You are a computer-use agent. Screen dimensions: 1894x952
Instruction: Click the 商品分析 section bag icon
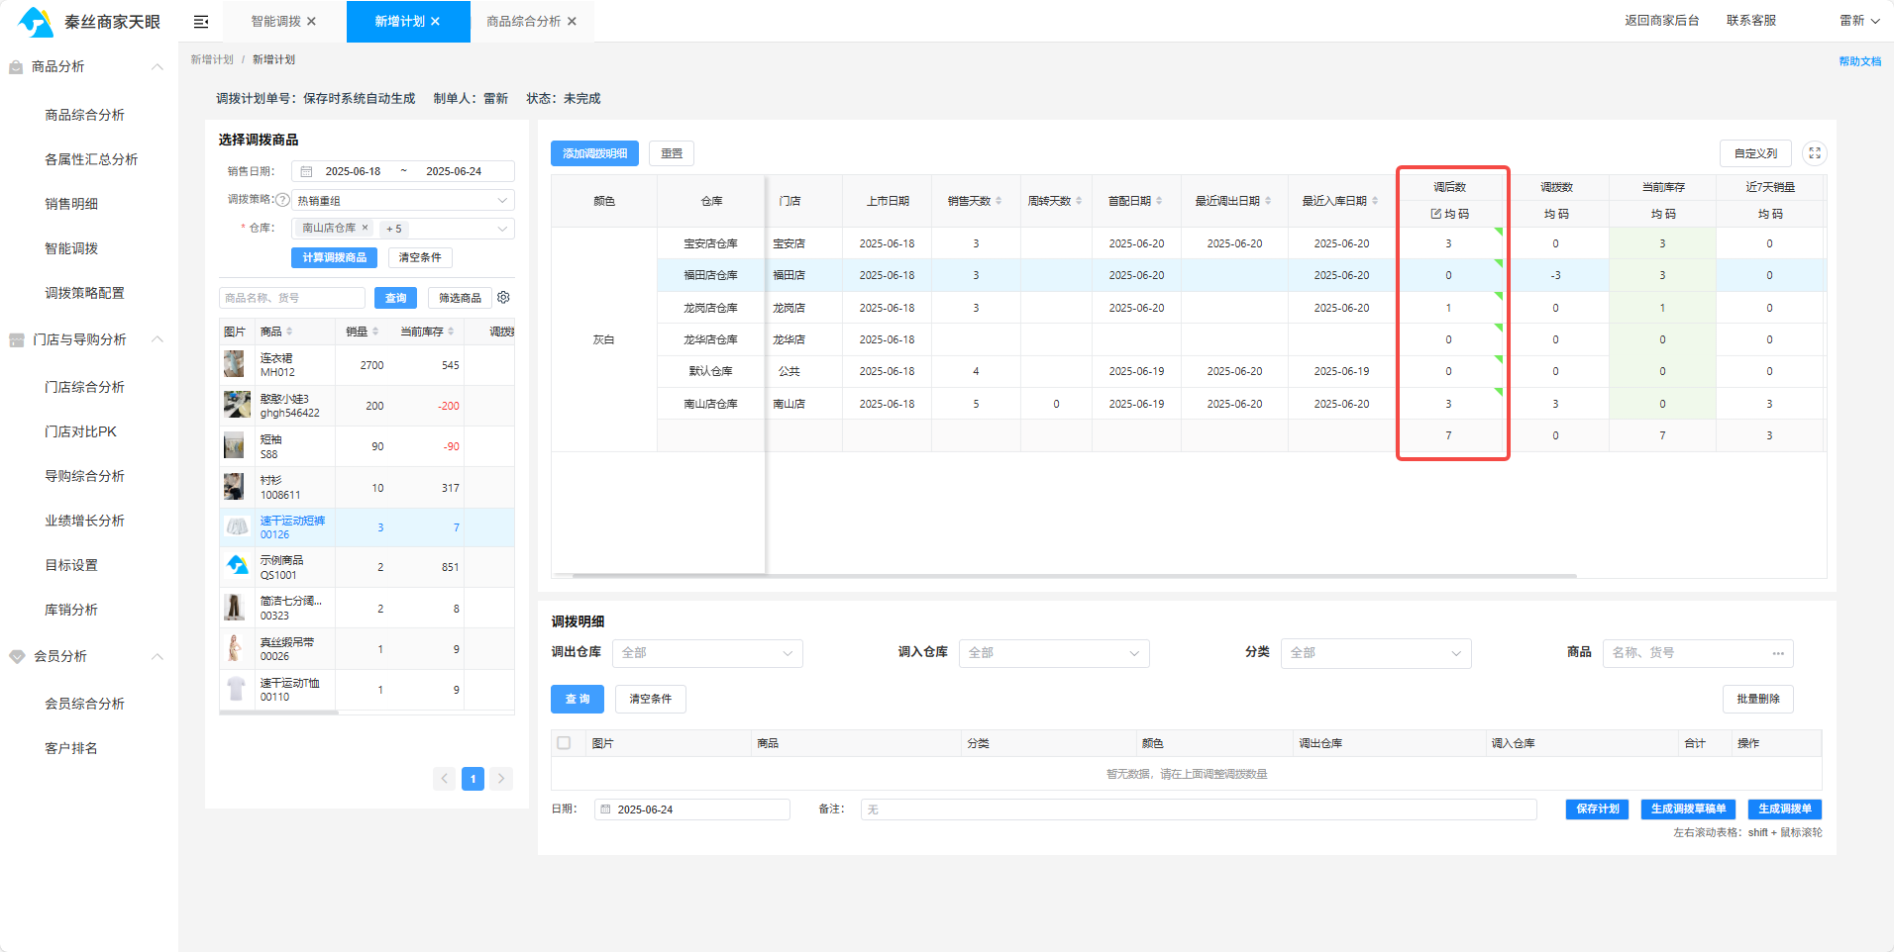(x=16, y=67)
